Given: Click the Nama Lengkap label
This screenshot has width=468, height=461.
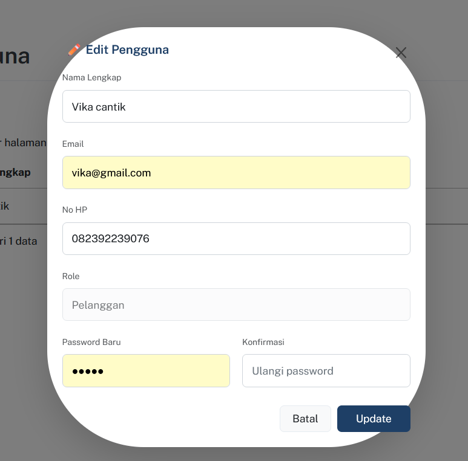Looking at the screenshot, I should click(x=91, y=77).
